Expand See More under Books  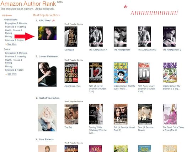tap(12, 74)
